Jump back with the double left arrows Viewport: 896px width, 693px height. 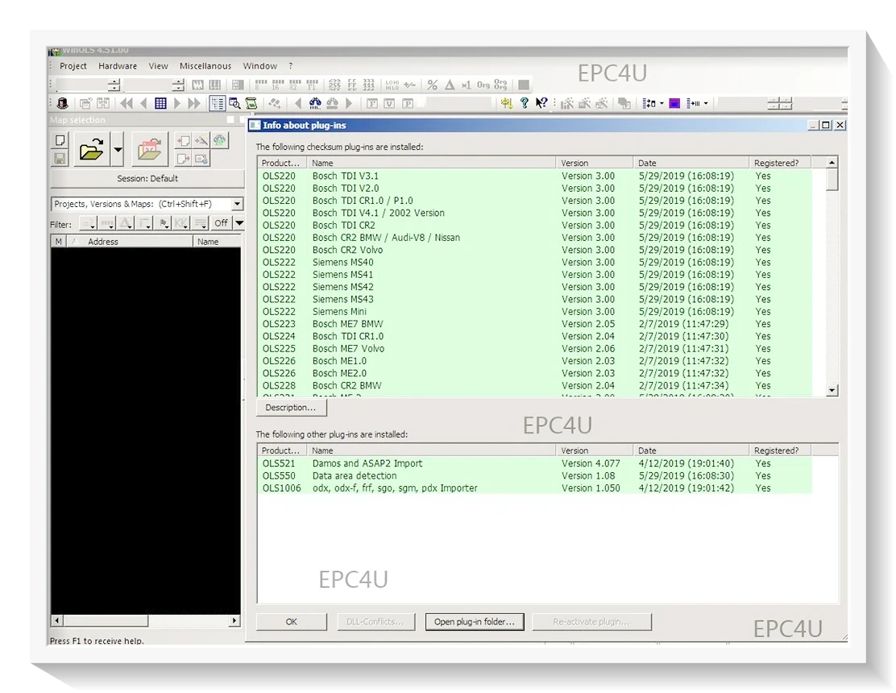127,103
